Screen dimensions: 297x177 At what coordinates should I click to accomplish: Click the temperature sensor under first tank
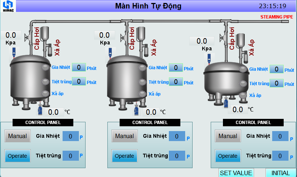tap(40, 110)
